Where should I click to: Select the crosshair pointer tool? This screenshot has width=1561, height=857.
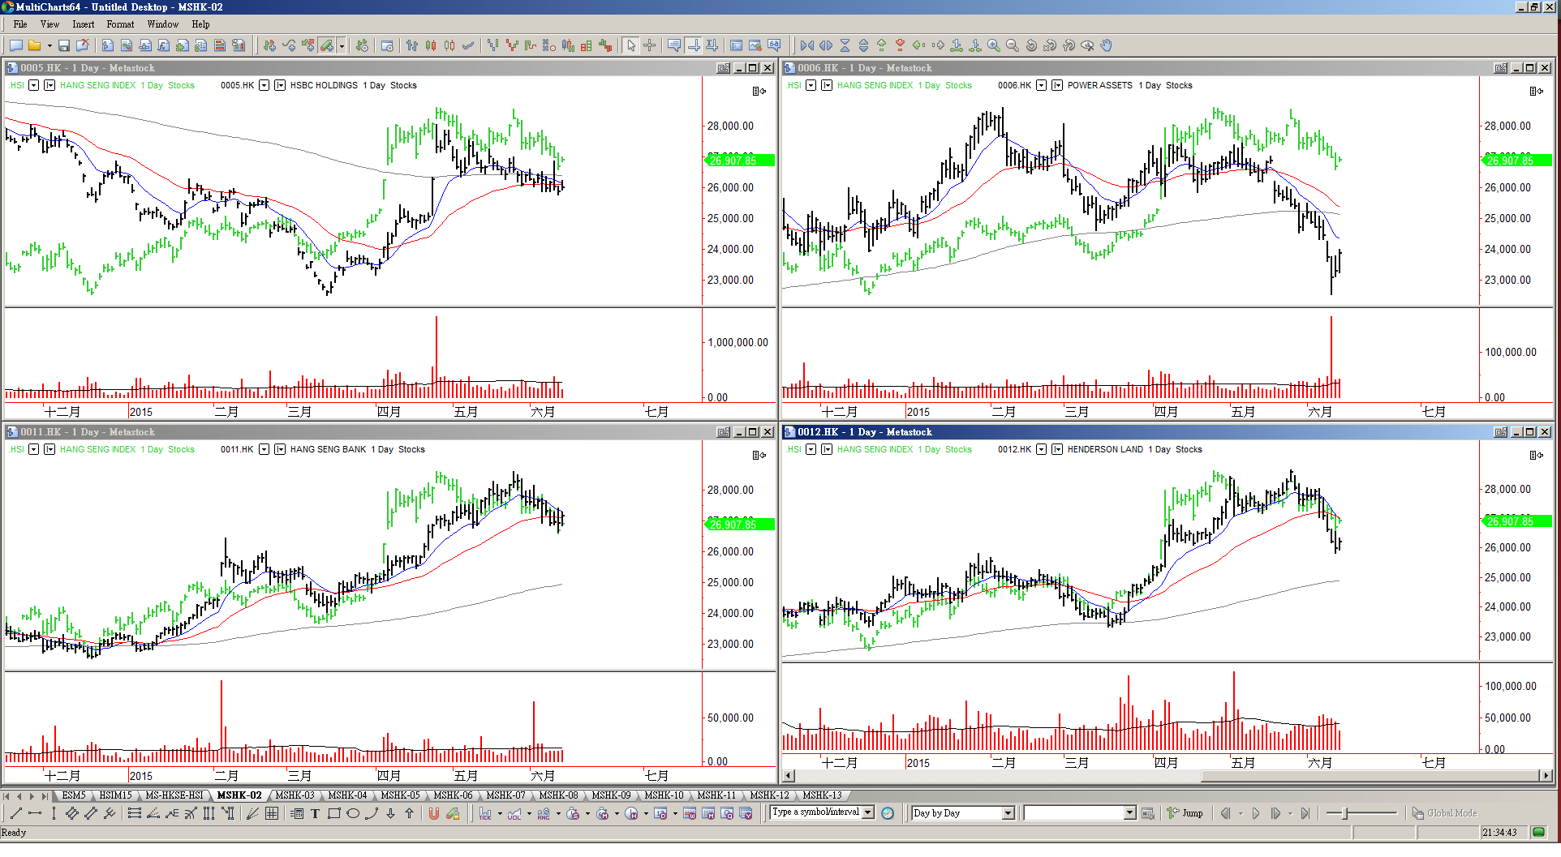(x=649, y=46)
